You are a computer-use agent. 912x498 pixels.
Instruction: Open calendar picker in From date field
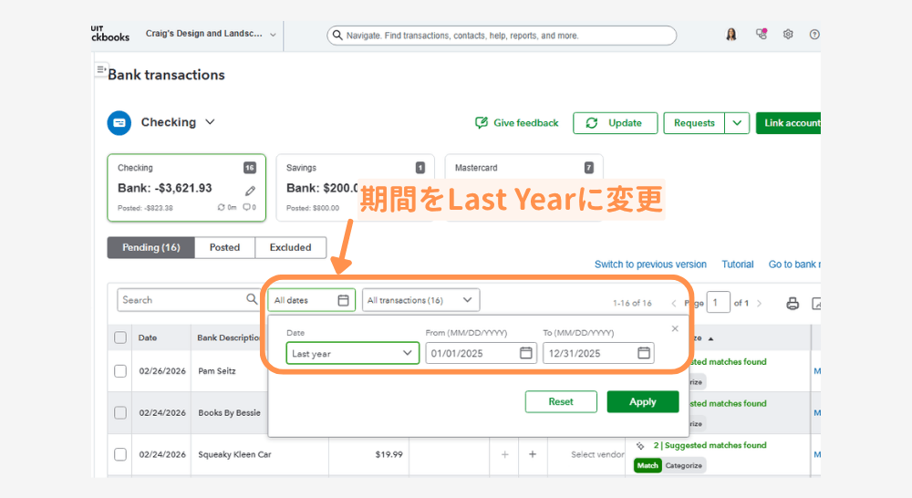[526, 353]
